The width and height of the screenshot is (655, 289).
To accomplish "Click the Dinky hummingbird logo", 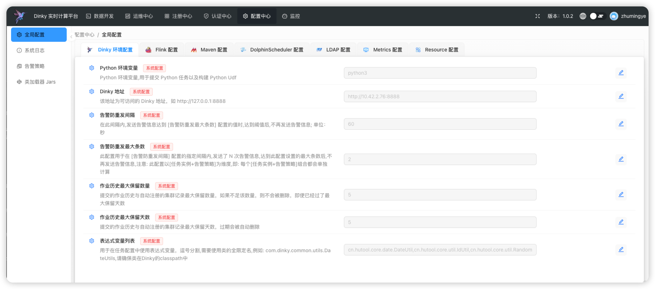I will point(20,16).
